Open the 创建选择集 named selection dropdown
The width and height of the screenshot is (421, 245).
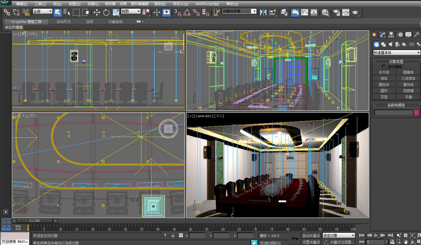[239, 11]
